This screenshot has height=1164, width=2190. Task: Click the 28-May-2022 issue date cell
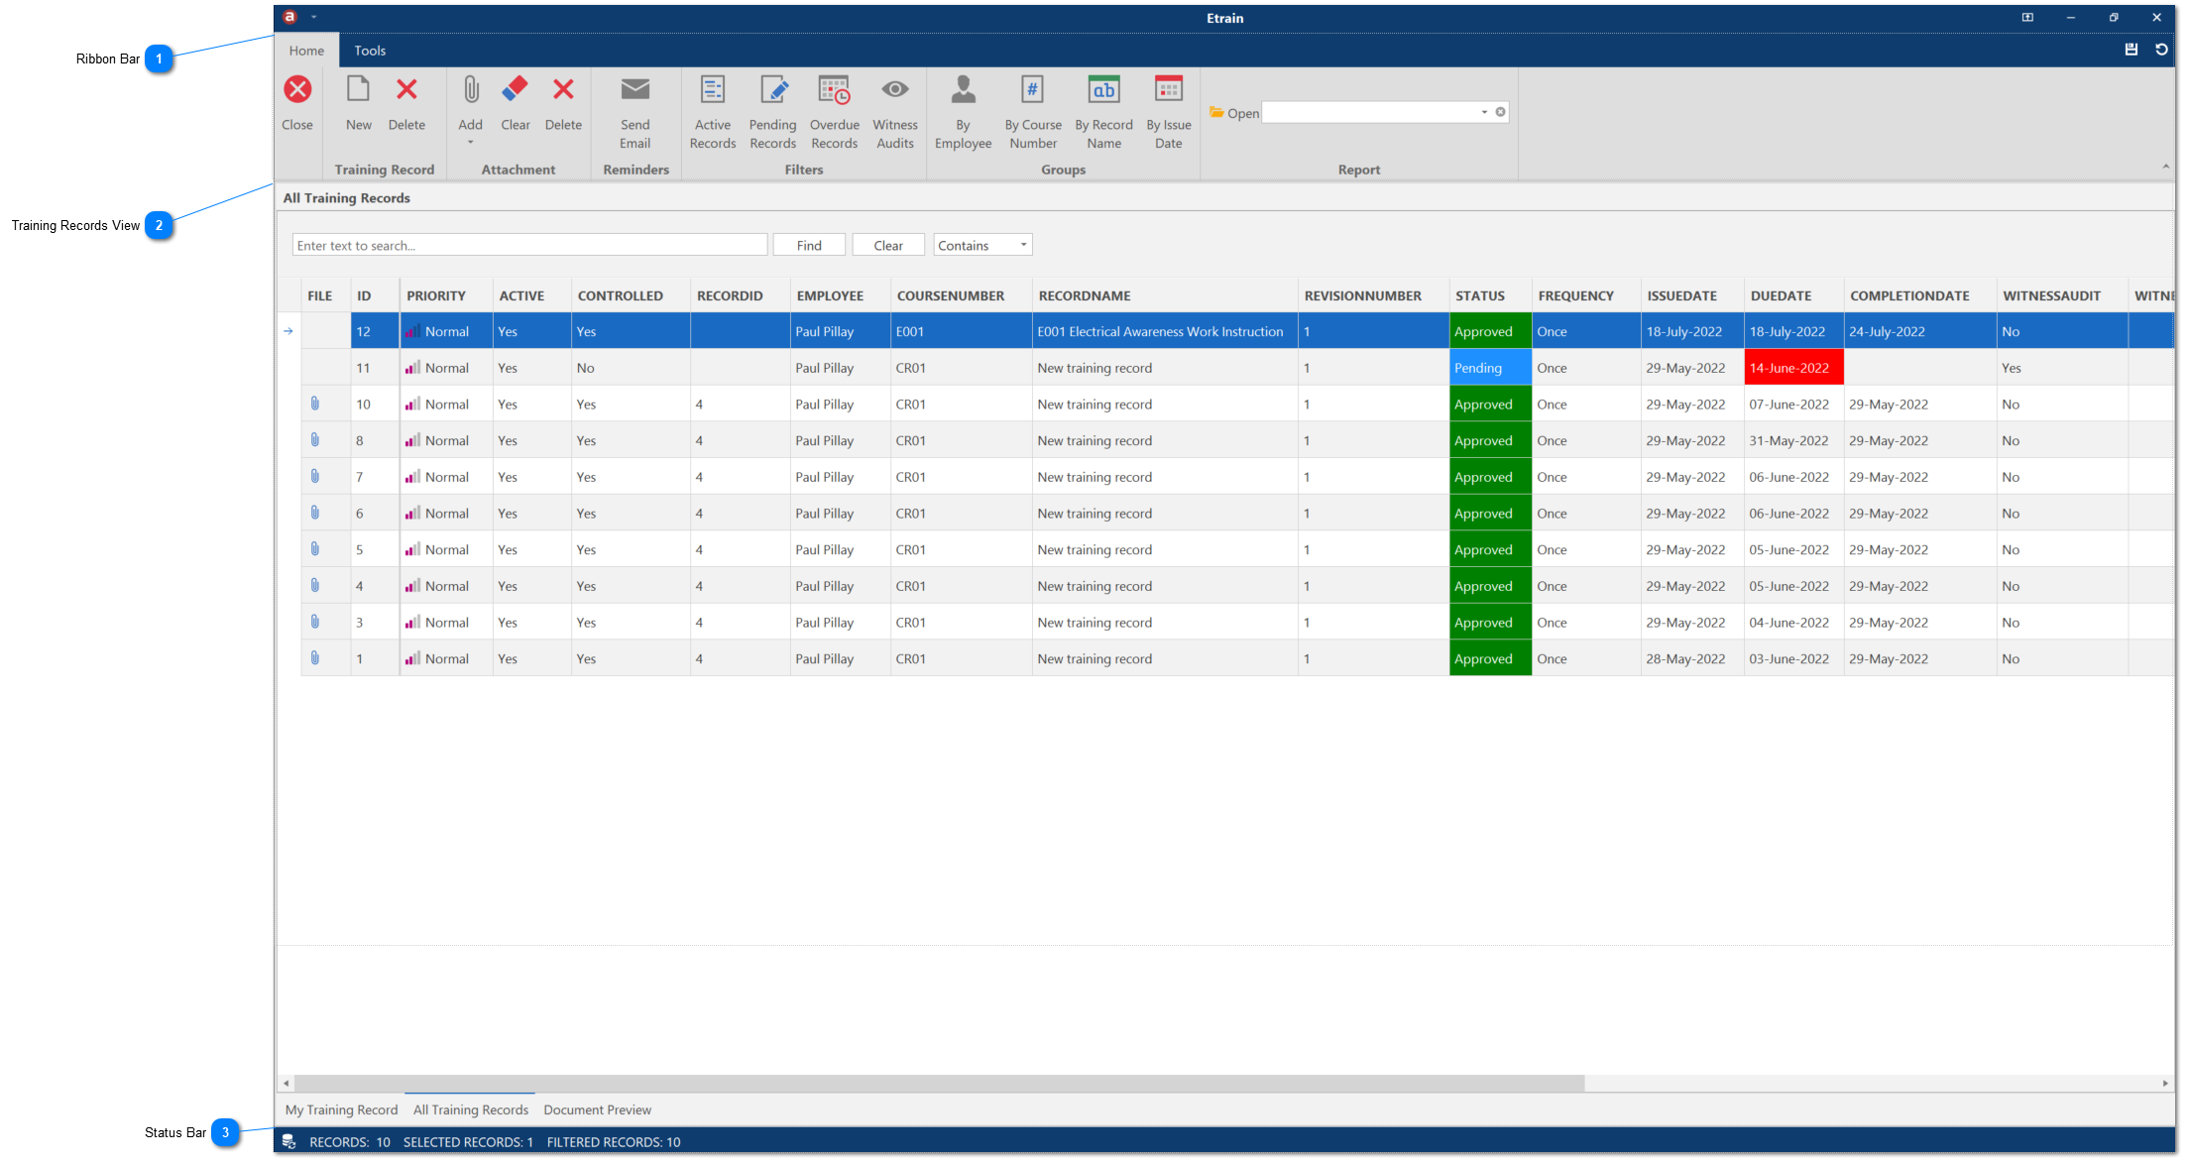pos(1691,658)
